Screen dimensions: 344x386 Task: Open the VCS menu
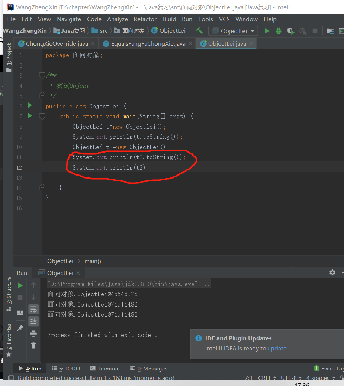click(224, 19)
